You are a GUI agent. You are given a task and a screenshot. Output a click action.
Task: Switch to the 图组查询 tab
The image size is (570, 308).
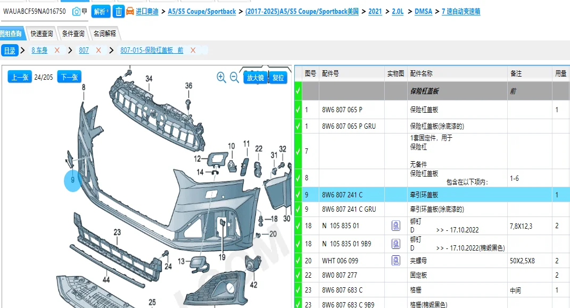[x=11, y=34]
